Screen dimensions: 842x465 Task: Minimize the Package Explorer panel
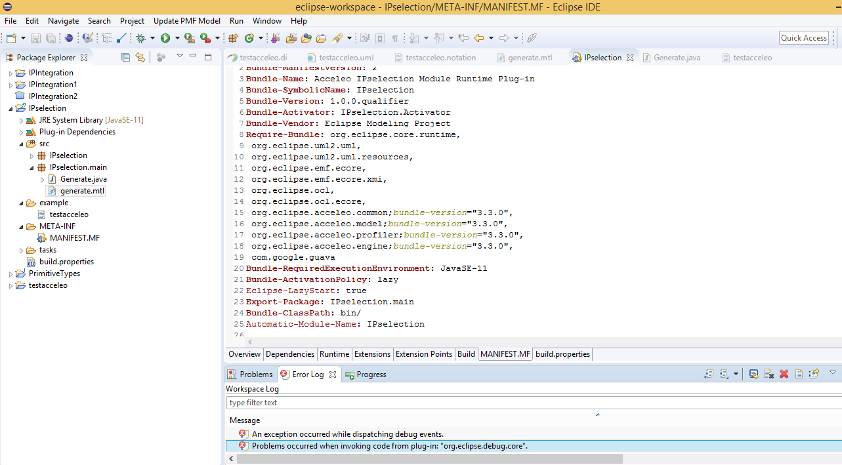[x=193, y=56]
